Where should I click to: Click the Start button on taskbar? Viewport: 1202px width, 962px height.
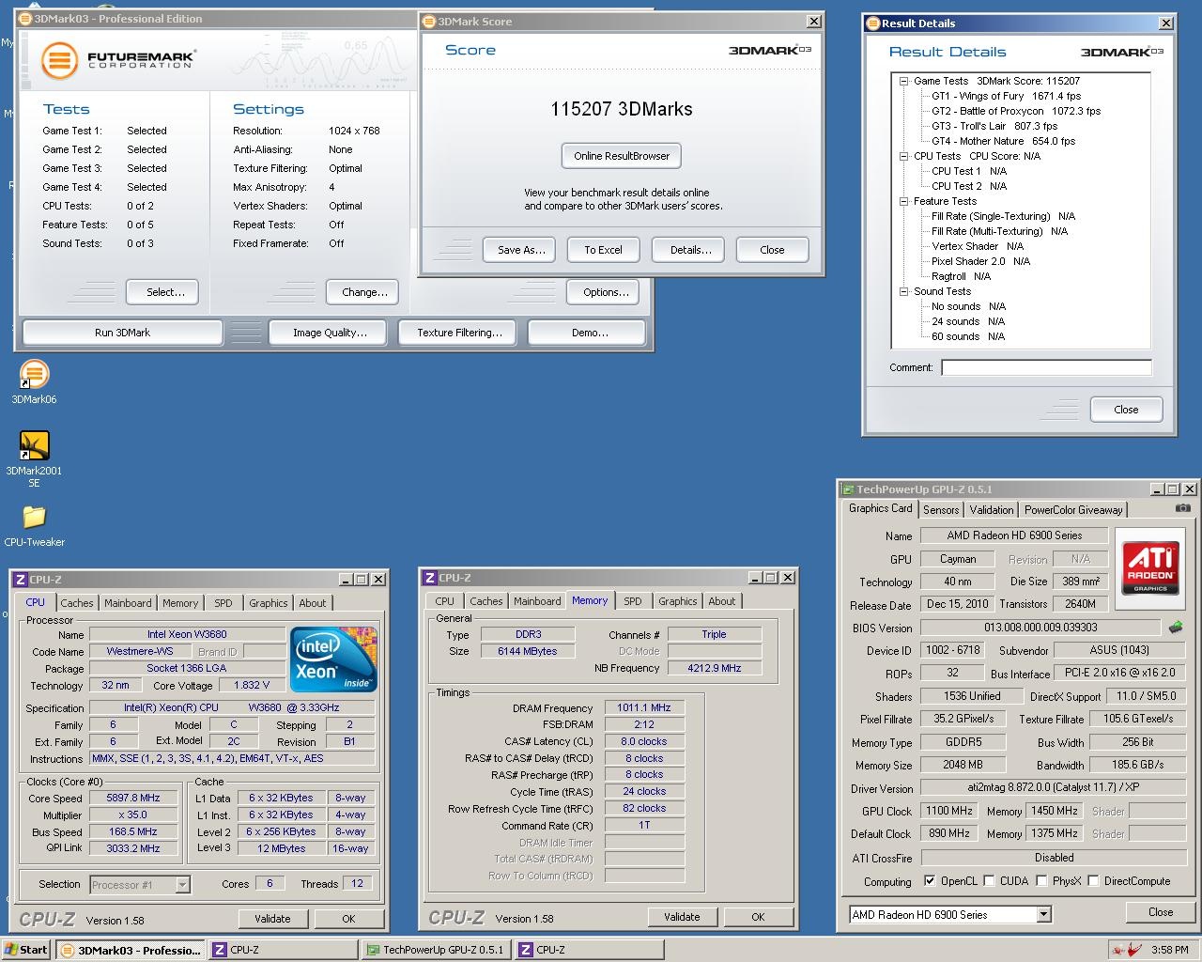coord(26,950)
